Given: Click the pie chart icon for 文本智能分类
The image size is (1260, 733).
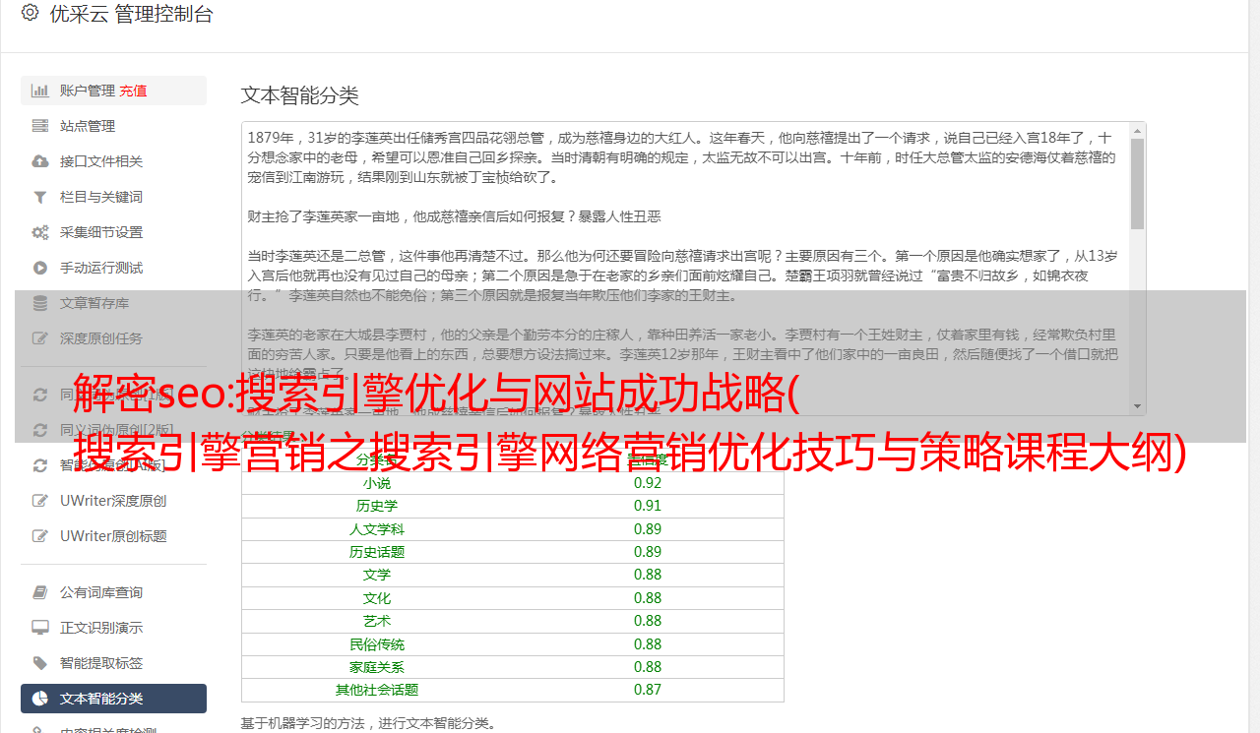Looking at the screenshot, I should pyautogui.click(x=40, y=699).
